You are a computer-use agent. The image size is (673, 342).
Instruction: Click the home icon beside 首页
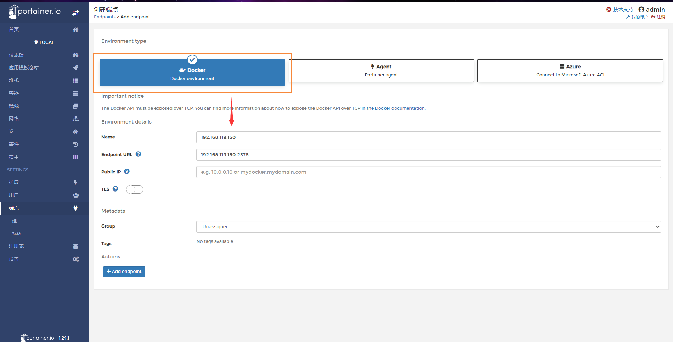[75, 29]
